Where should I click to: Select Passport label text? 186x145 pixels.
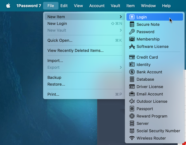145,109
